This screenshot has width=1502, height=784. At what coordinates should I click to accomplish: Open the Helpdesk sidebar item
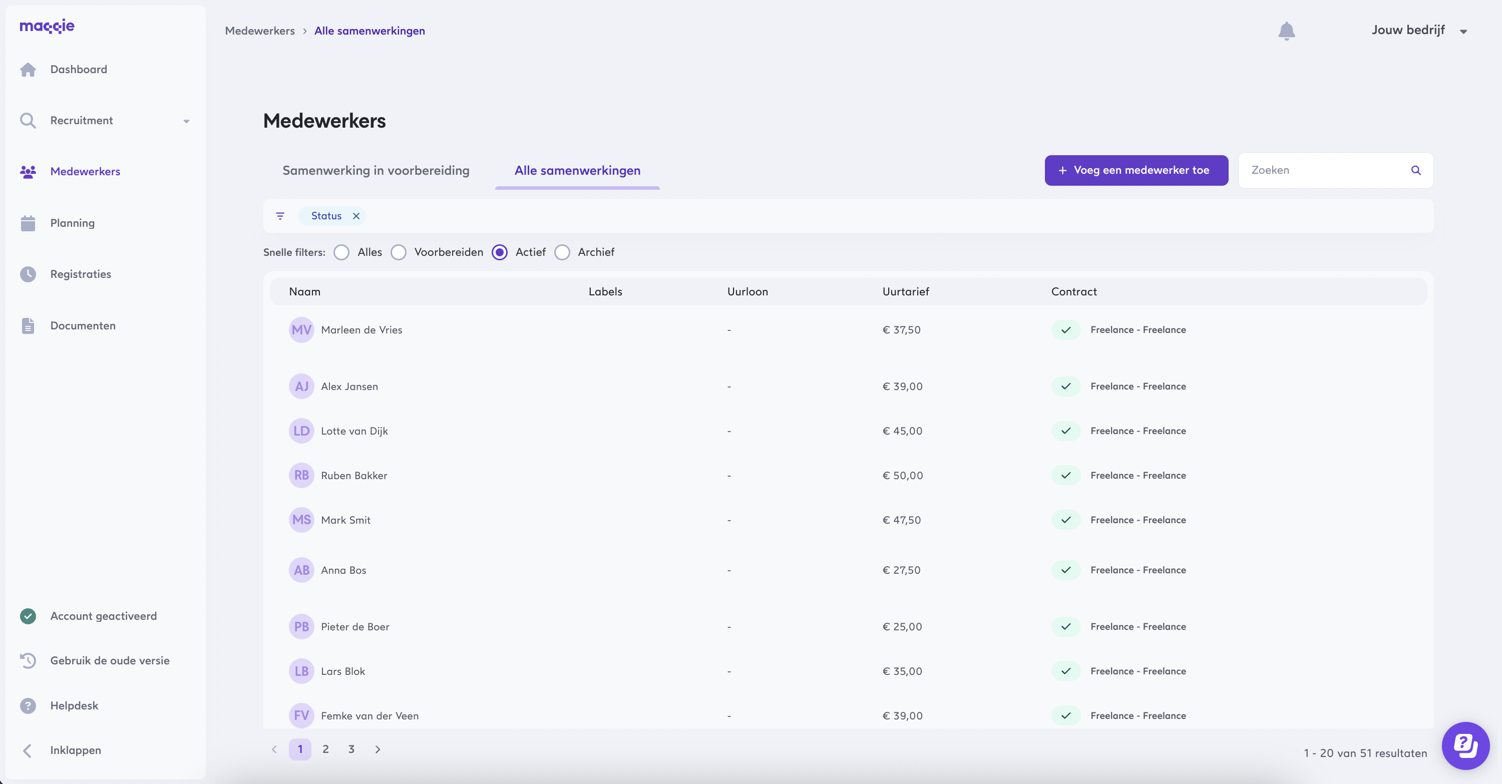[x=74, y=705]
